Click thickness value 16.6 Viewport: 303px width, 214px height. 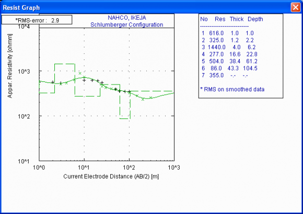pyautogui.click(x=235, y=54)
